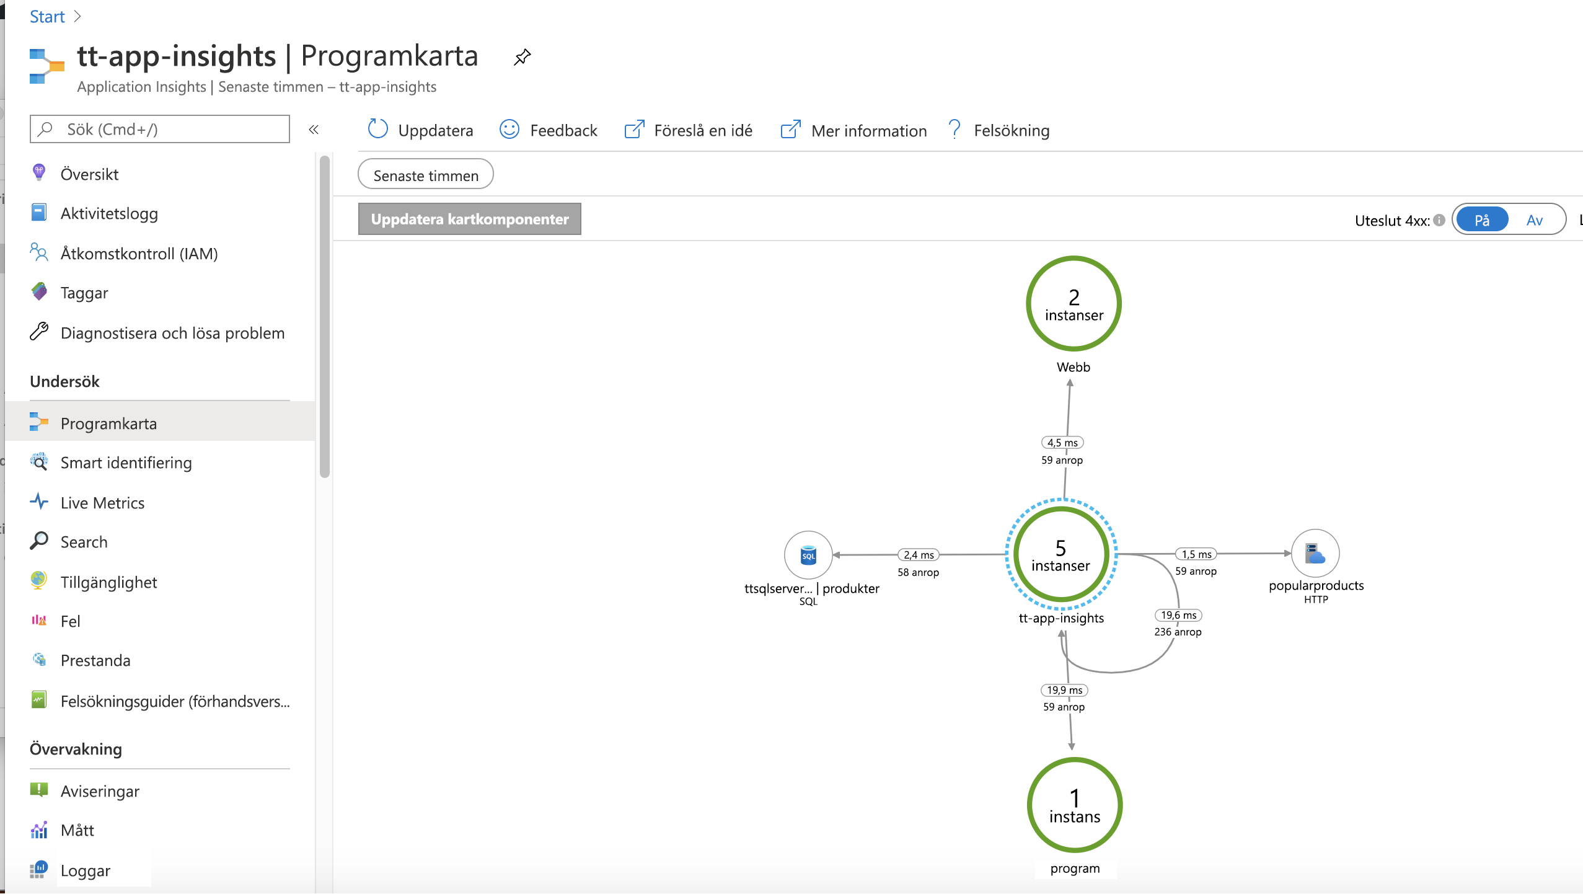Click the ttsqlserver... | produkter label

tap(811, 588)
